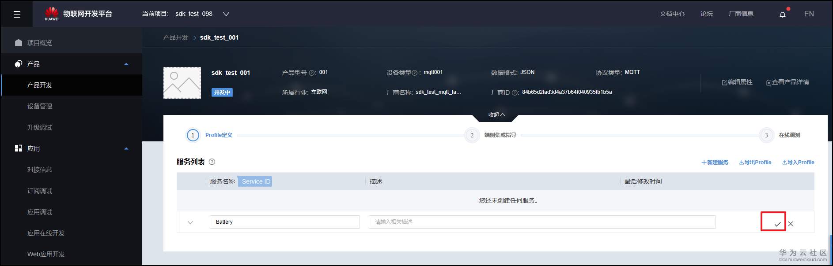Select Web应用开发 in sidebar

point(46,254)
